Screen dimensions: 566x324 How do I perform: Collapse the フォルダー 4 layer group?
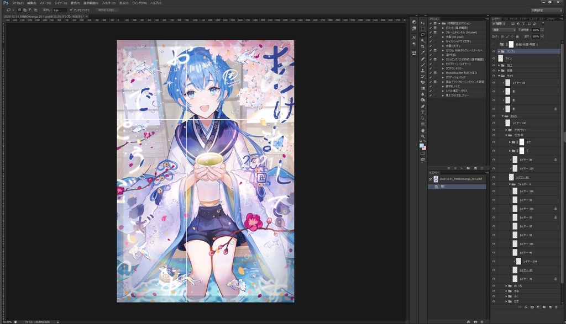pos(510,184)
